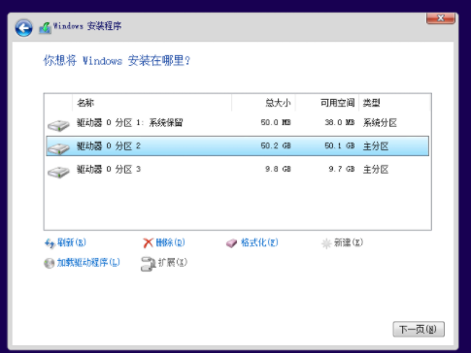The width and height of the screenshot is (471, 353).
Task: Sort by the 总大小 column header
Action: (263, 103)
